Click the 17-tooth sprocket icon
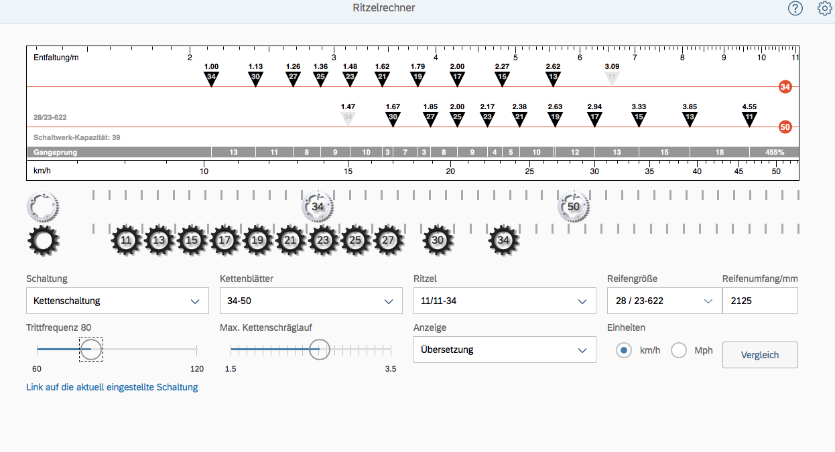The height and width of the screenshot is (452, 835). [x=225, y=240]
